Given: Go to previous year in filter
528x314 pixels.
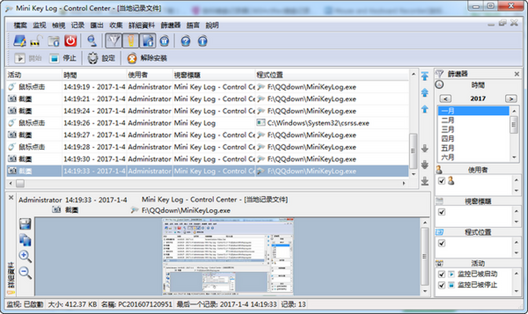Looking at the screenshot, I should pos(445,99).
